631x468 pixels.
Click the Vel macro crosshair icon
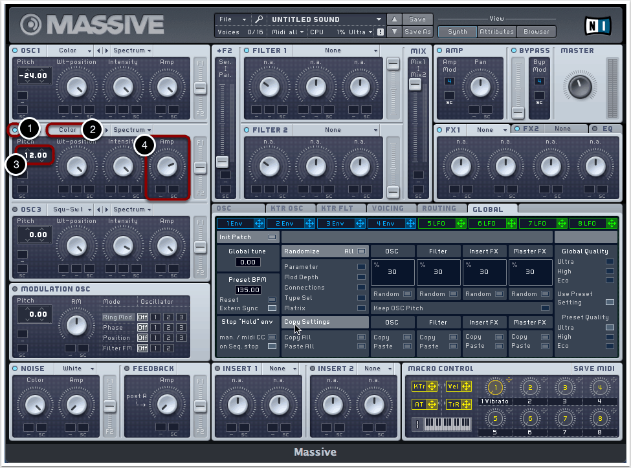point(466,387)
